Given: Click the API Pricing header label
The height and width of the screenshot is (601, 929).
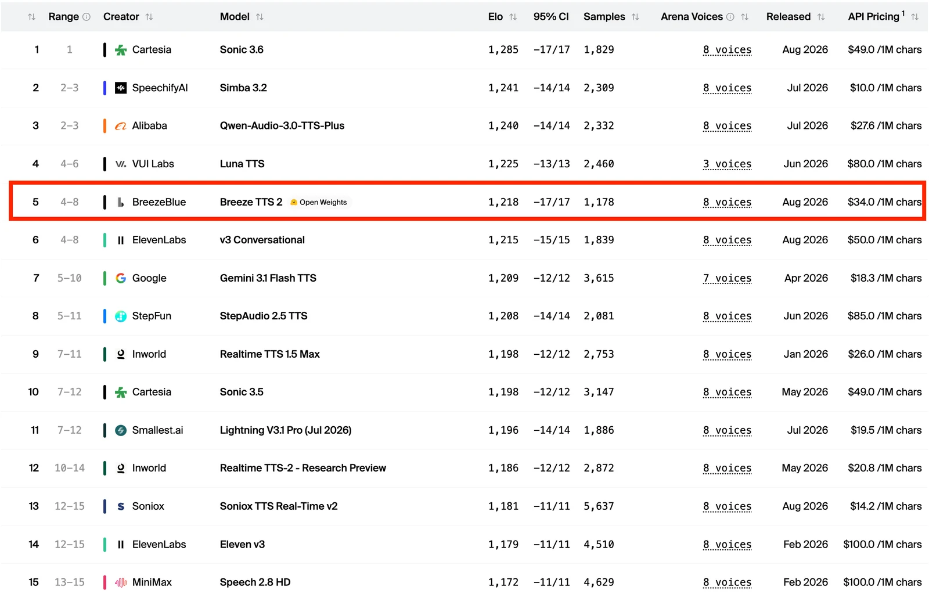Looking at the screenshot, I should (x=874, y=17).
